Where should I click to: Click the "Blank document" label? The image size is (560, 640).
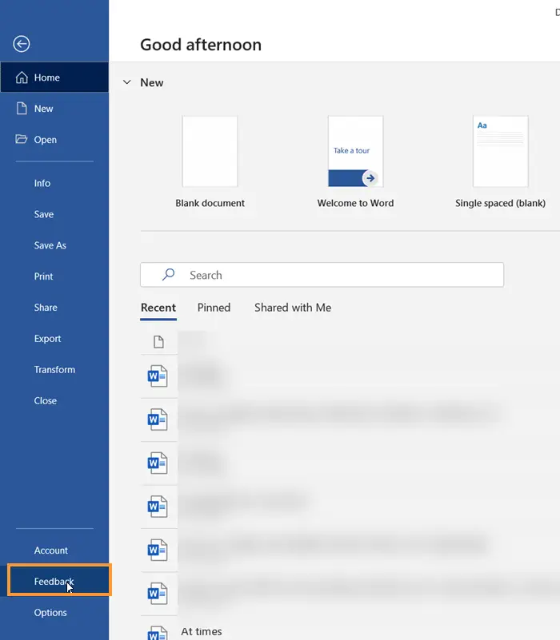[210, 203]
